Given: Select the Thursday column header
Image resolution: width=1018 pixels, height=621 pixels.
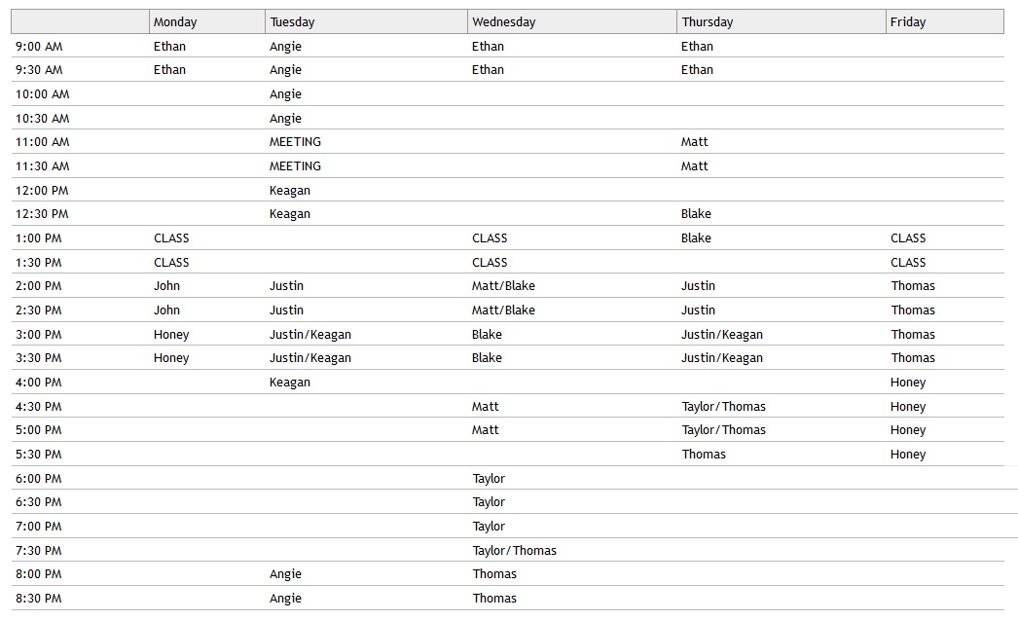Looking at the screenshot, I should (x=708, y=22).
